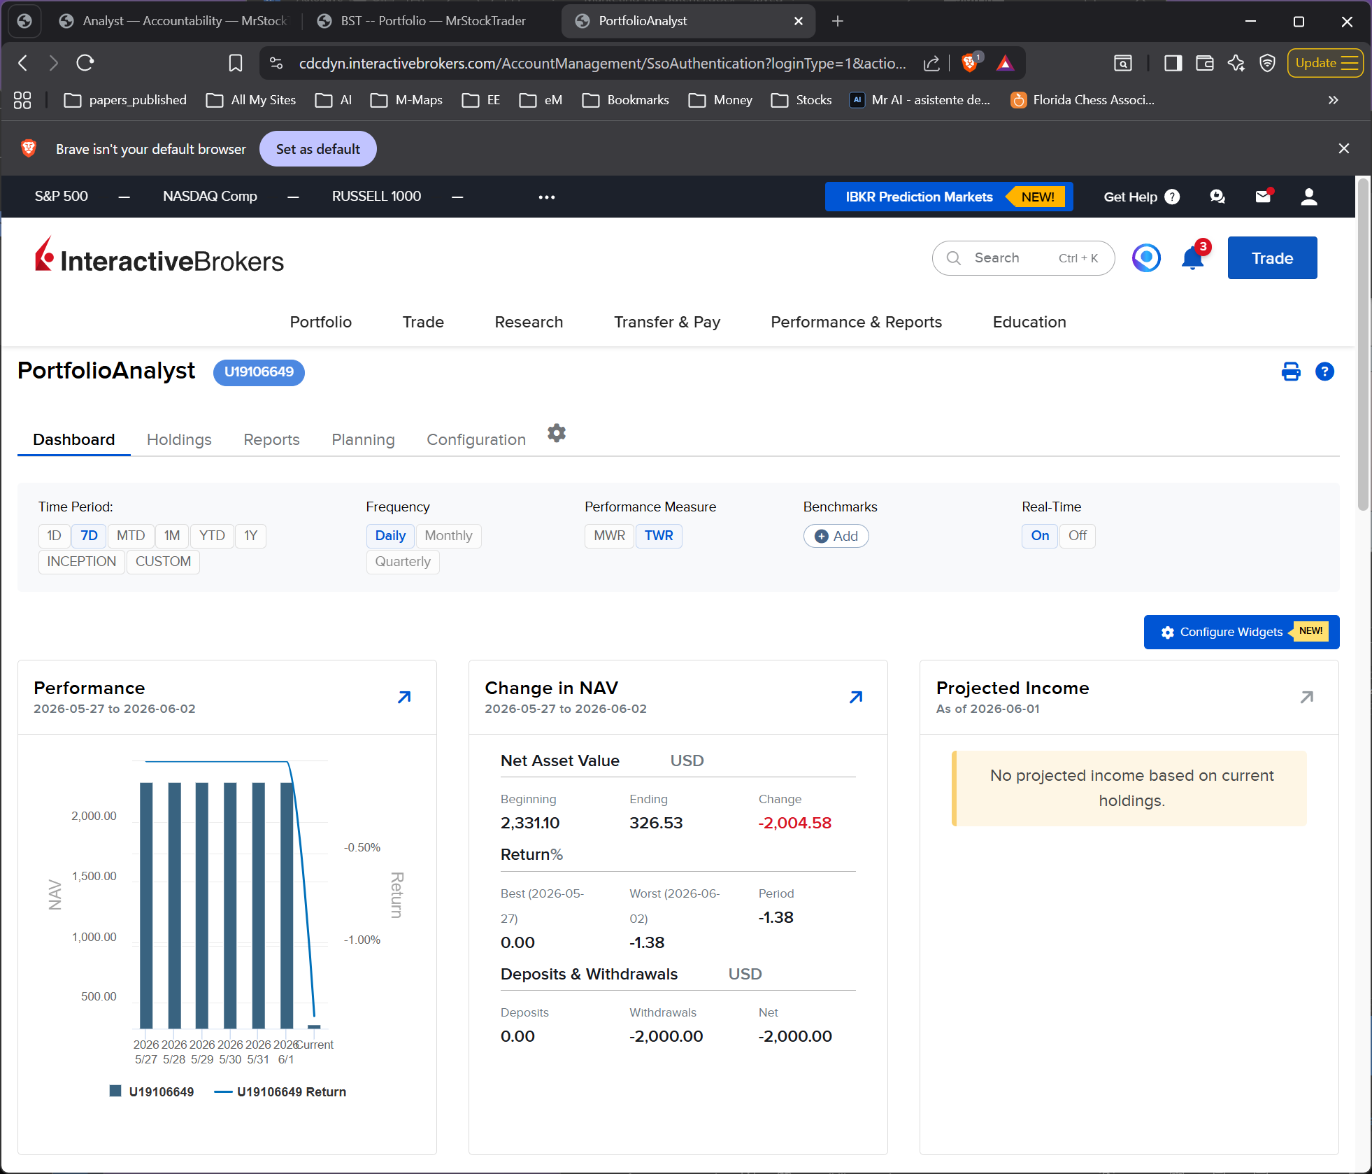This screenshot has height=1174, width=1372.
Task: Set frequency to Monthly
Action: point(448,536)
